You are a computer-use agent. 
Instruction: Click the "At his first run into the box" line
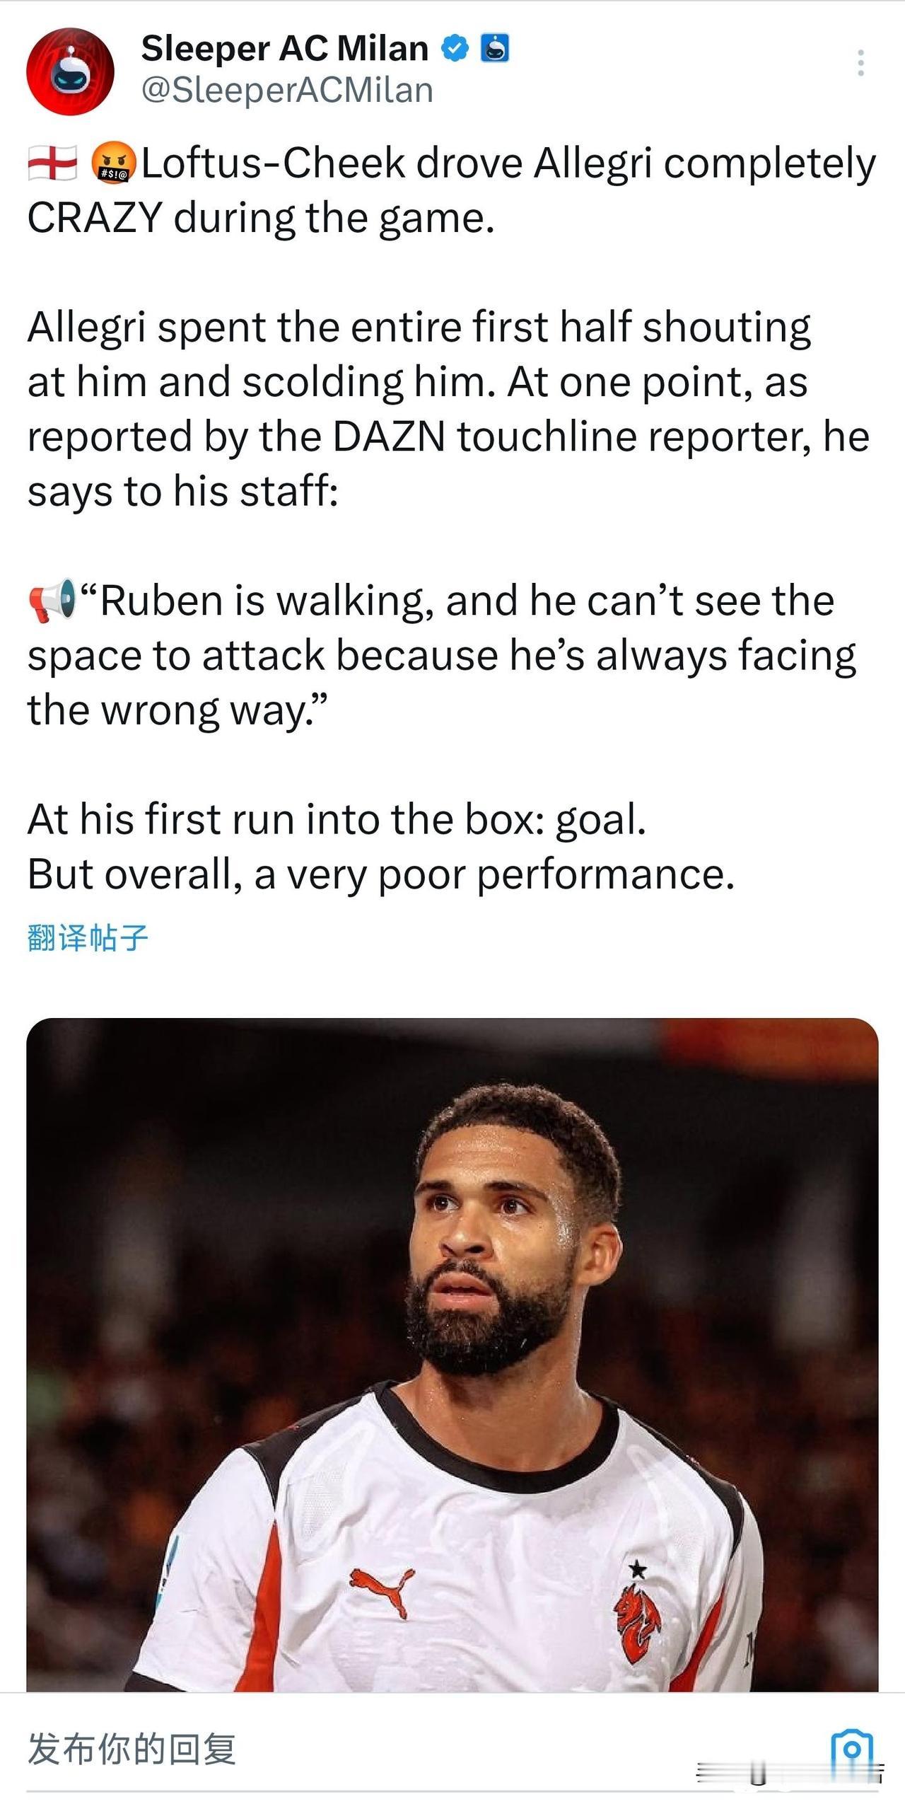click(x=337, y=819)
